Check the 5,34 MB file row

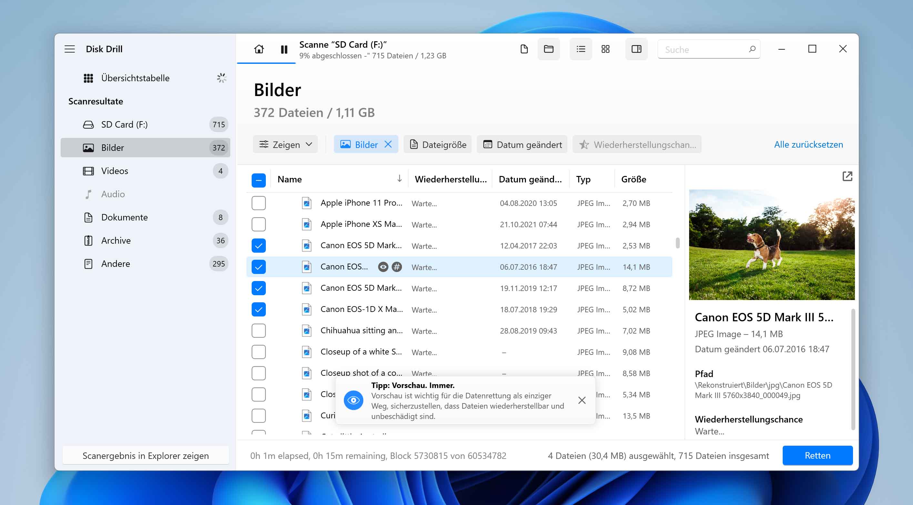(x=258, y=394)
